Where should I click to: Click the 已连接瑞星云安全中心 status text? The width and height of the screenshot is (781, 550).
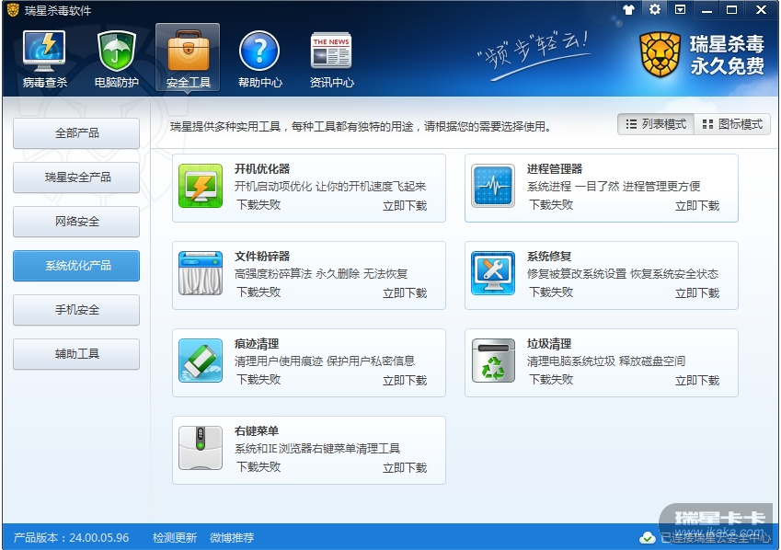(715, 538)
